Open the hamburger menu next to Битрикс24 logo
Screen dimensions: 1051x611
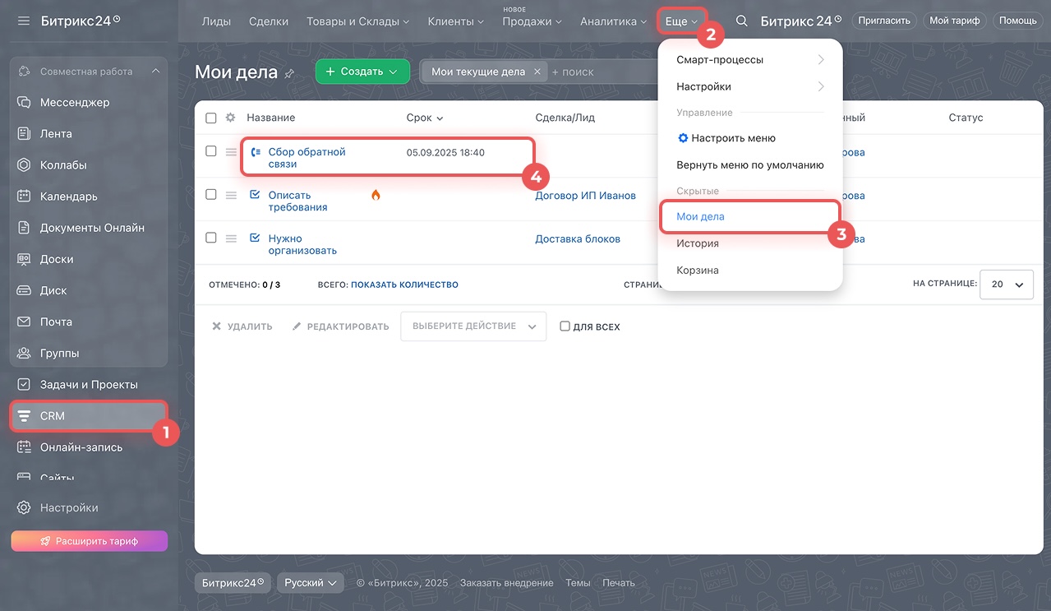[x=24, y=21]
